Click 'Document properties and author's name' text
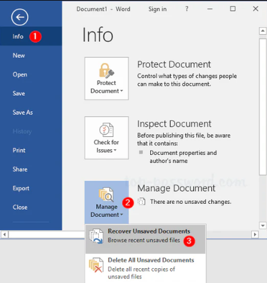This screenshot has width=267, height=283. click(183, 157)
